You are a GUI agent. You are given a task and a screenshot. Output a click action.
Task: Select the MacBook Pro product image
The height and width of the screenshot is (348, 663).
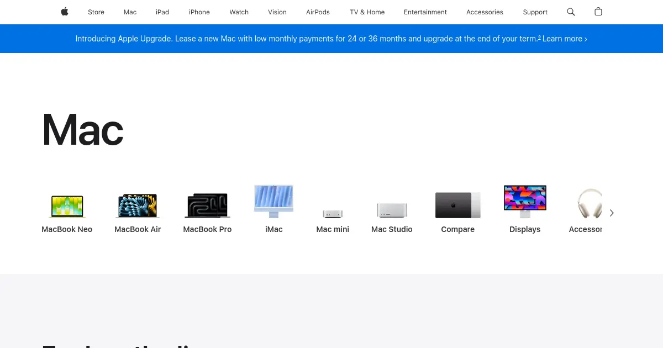pyautogui.click(x=207, y=206)
